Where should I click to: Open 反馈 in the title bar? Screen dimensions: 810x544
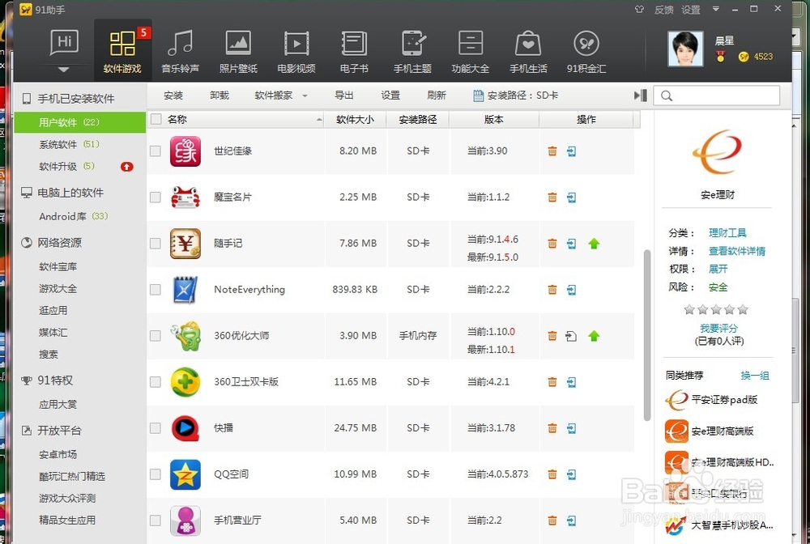664,9
